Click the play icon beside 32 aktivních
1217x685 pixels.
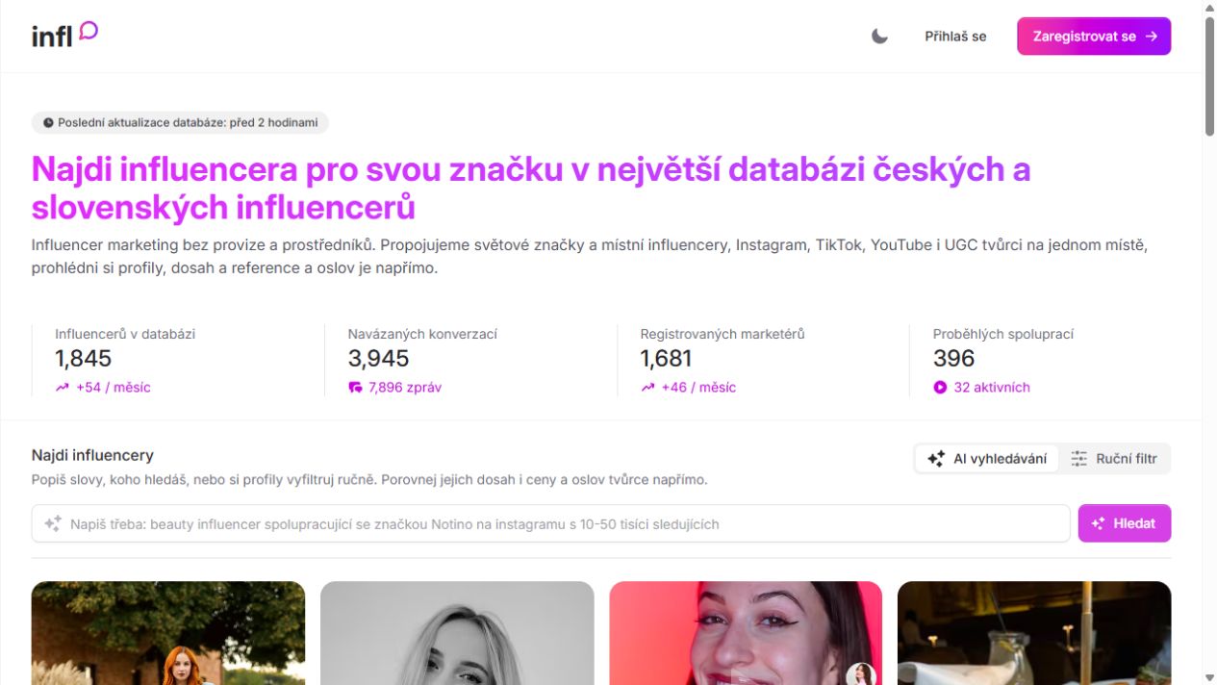point(940,388)
